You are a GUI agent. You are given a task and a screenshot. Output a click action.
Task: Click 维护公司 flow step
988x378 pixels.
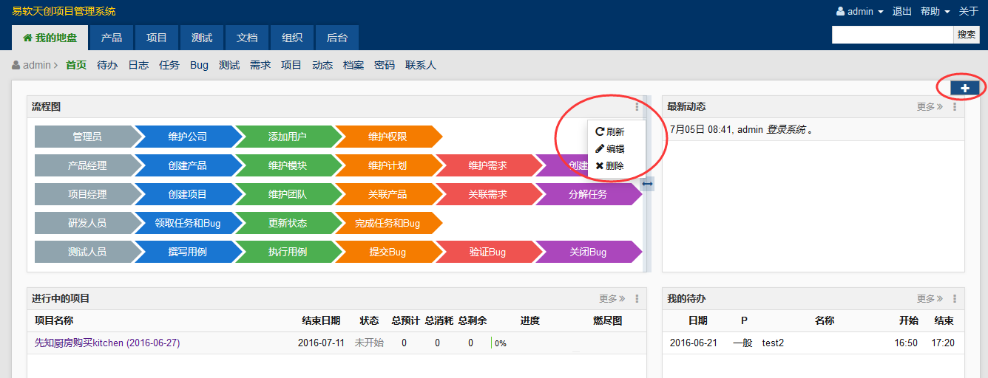pyautogui.click(x=188, y=137)
